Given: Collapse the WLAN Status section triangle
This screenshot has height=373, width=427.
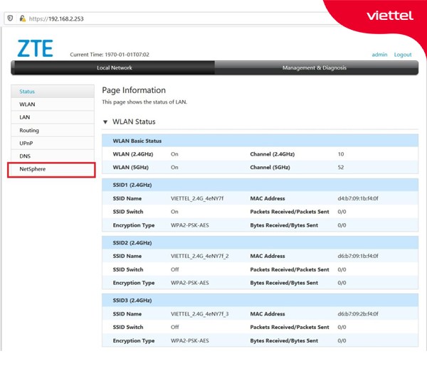Looking at the screenshot, I should pos(105,122).
